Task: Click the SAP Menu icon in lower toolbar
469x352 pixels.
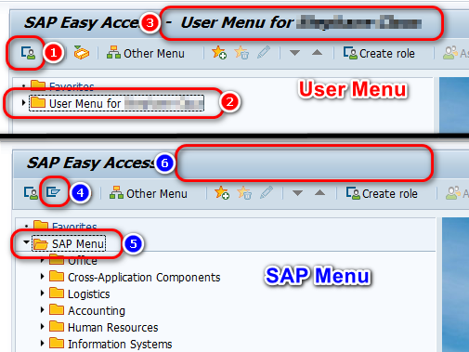Action: pyautogui.click(x=53, y=192)
